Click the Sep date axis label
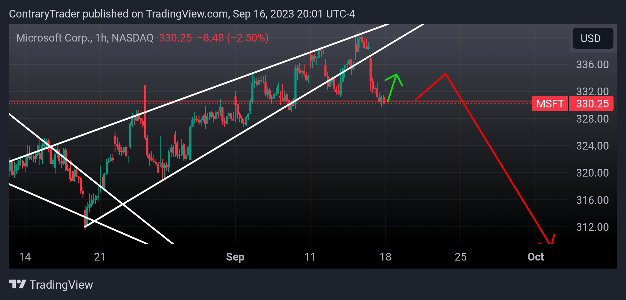The image size is (626, 300). [235, 257]
